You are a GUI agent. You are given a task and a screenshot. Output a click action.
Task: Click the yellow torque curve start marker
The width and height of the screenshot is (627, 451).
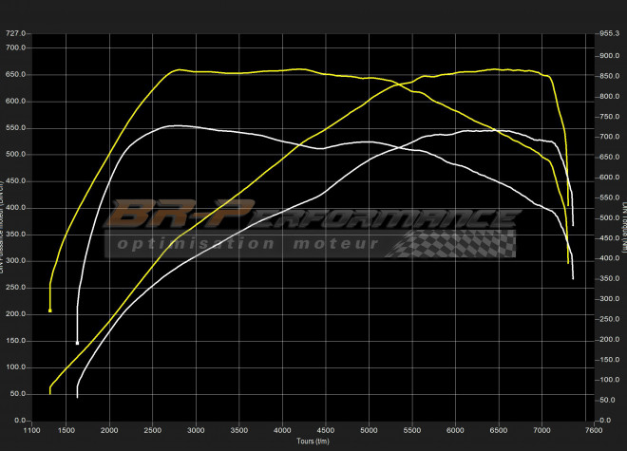[x=50, y=310]
